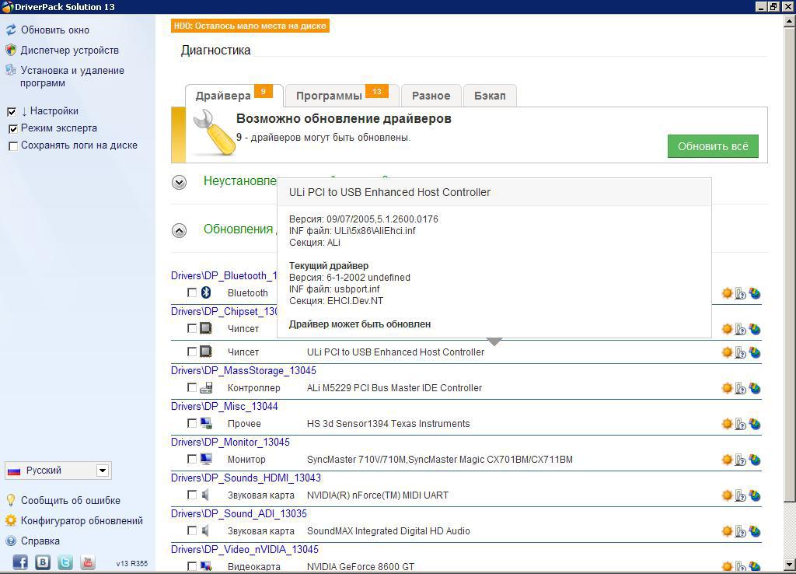Image resolution: width=796 pixels, height=574 pixels.
Task: Check the ULi PCI to USB Чипсет checkbox
Action: [192, 352]
